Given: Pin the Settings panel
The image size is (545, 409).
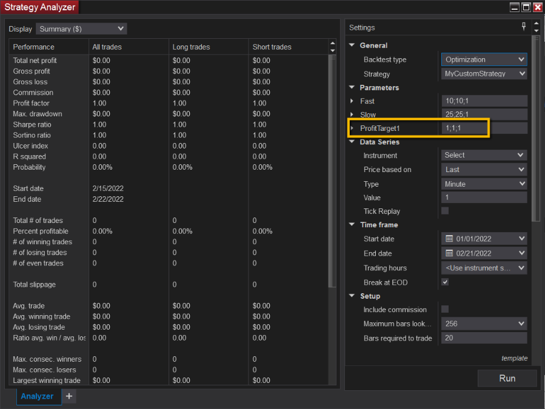Looking at the screenshot, I should (x=524, y=27).
